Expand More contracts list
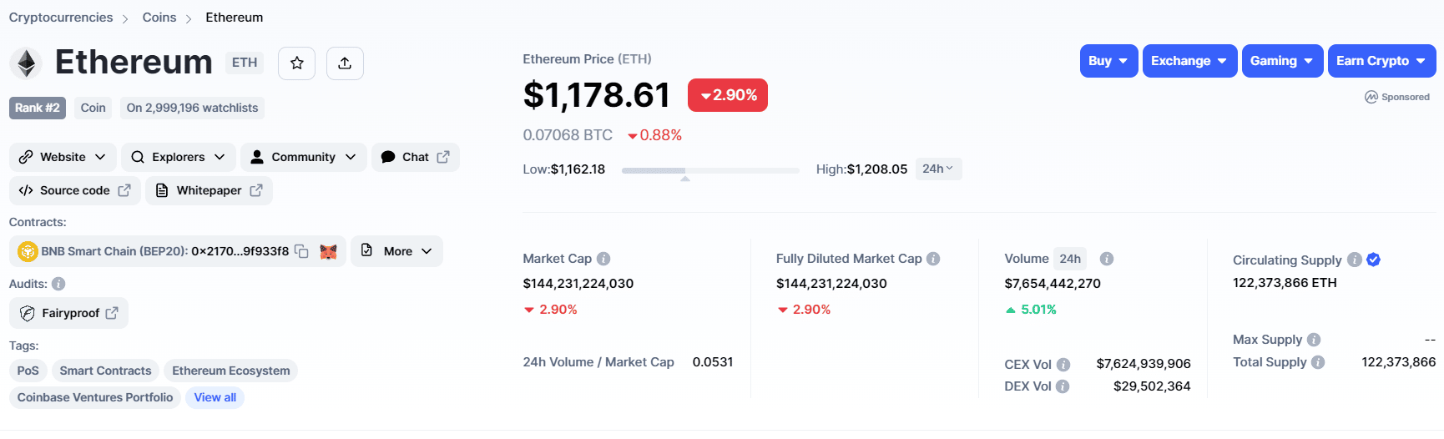Viewport: 1444px width, 439px height. coord(397,251)
